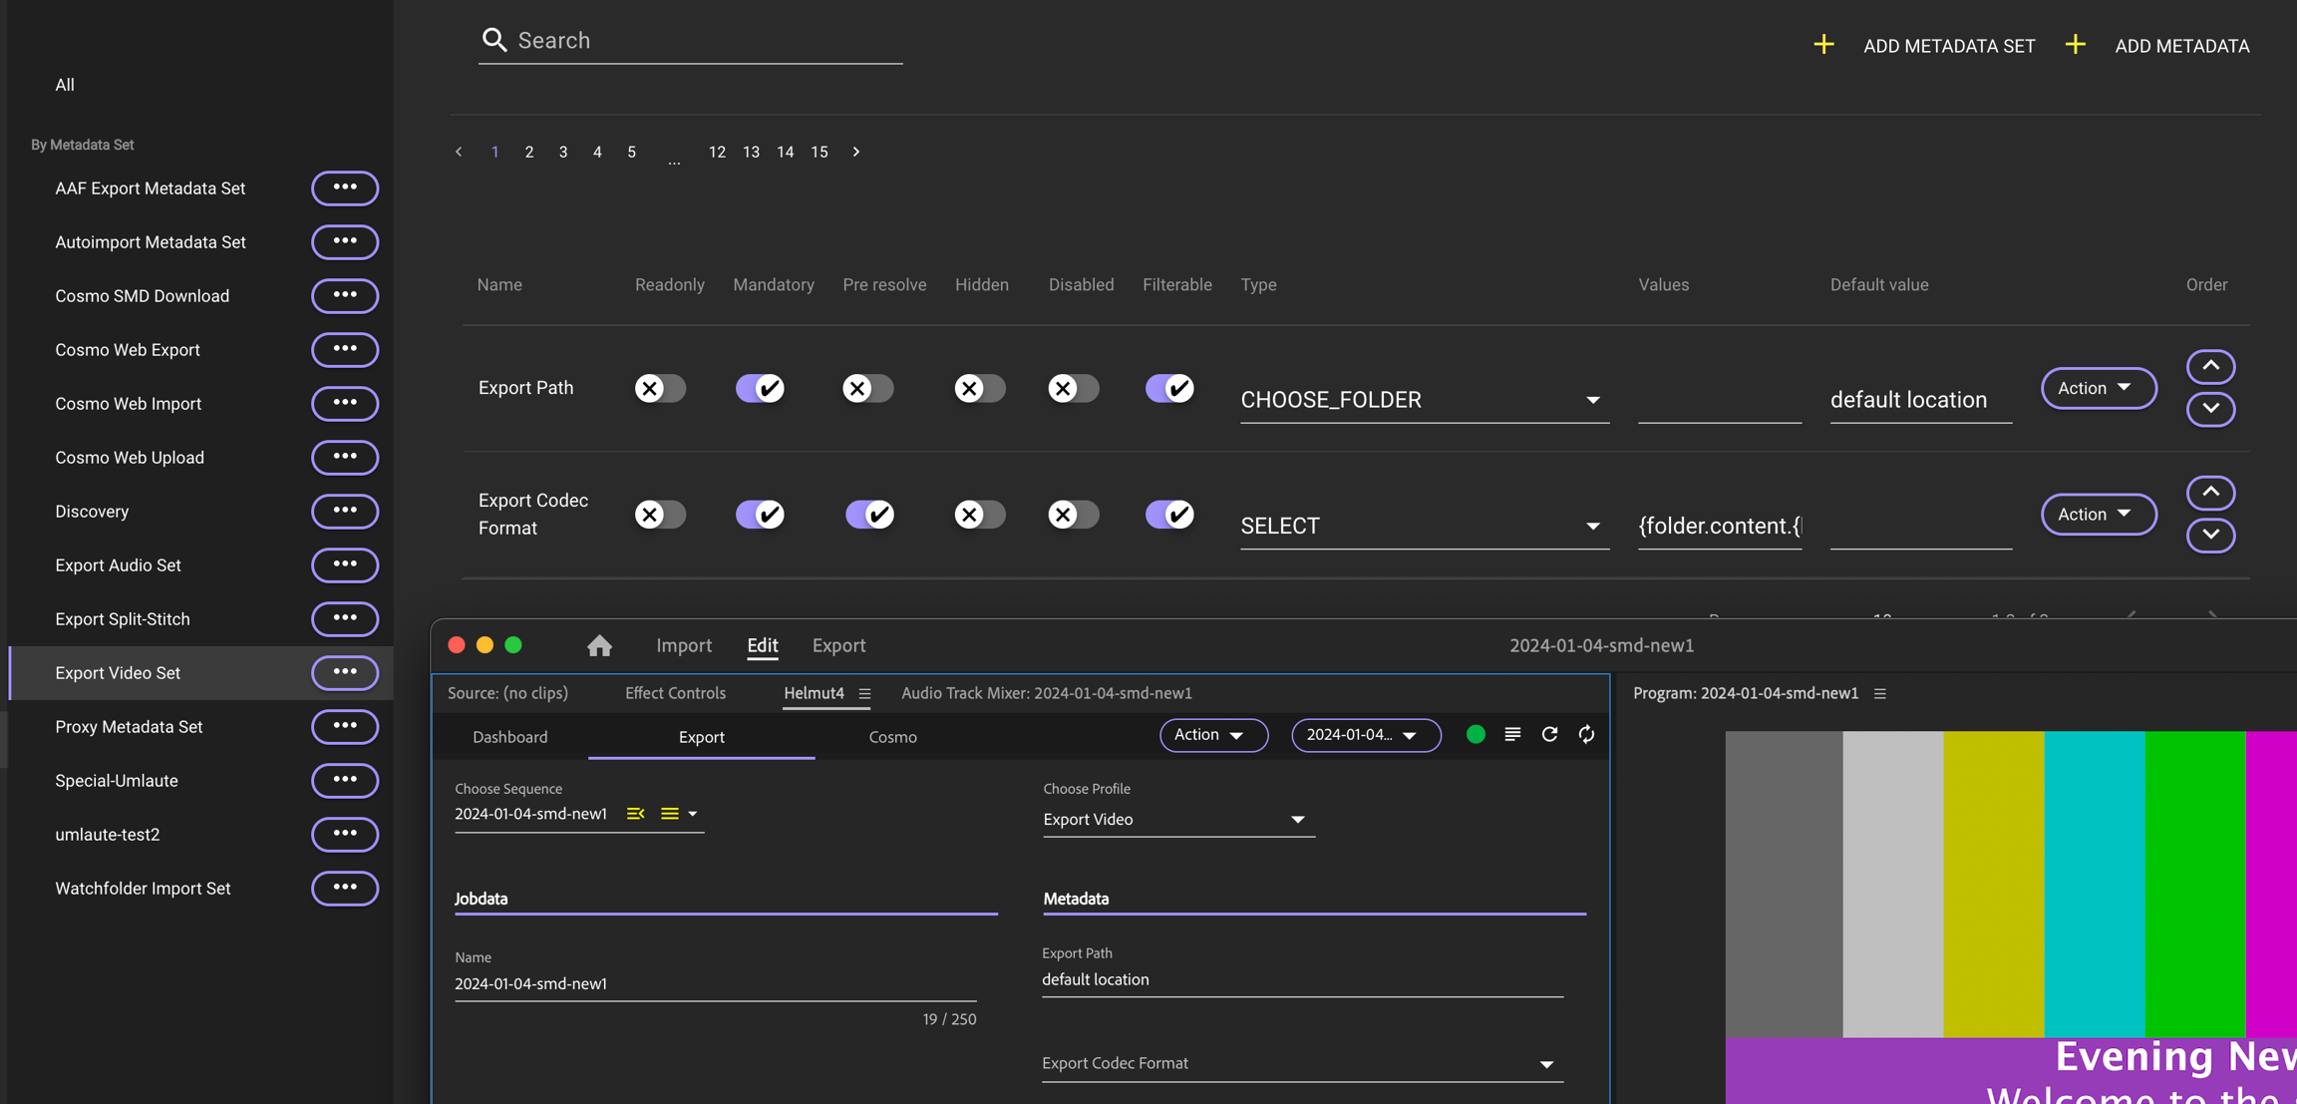Switch to the Cosmo tab
This screenshot has height=1104, width=2297.
(x=892, y=737)
